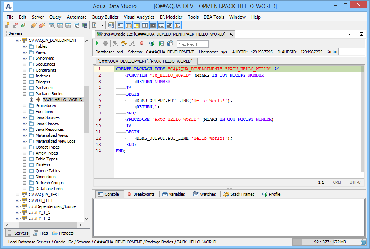Collapse the Package Bodies node

(x=24, y=94)
